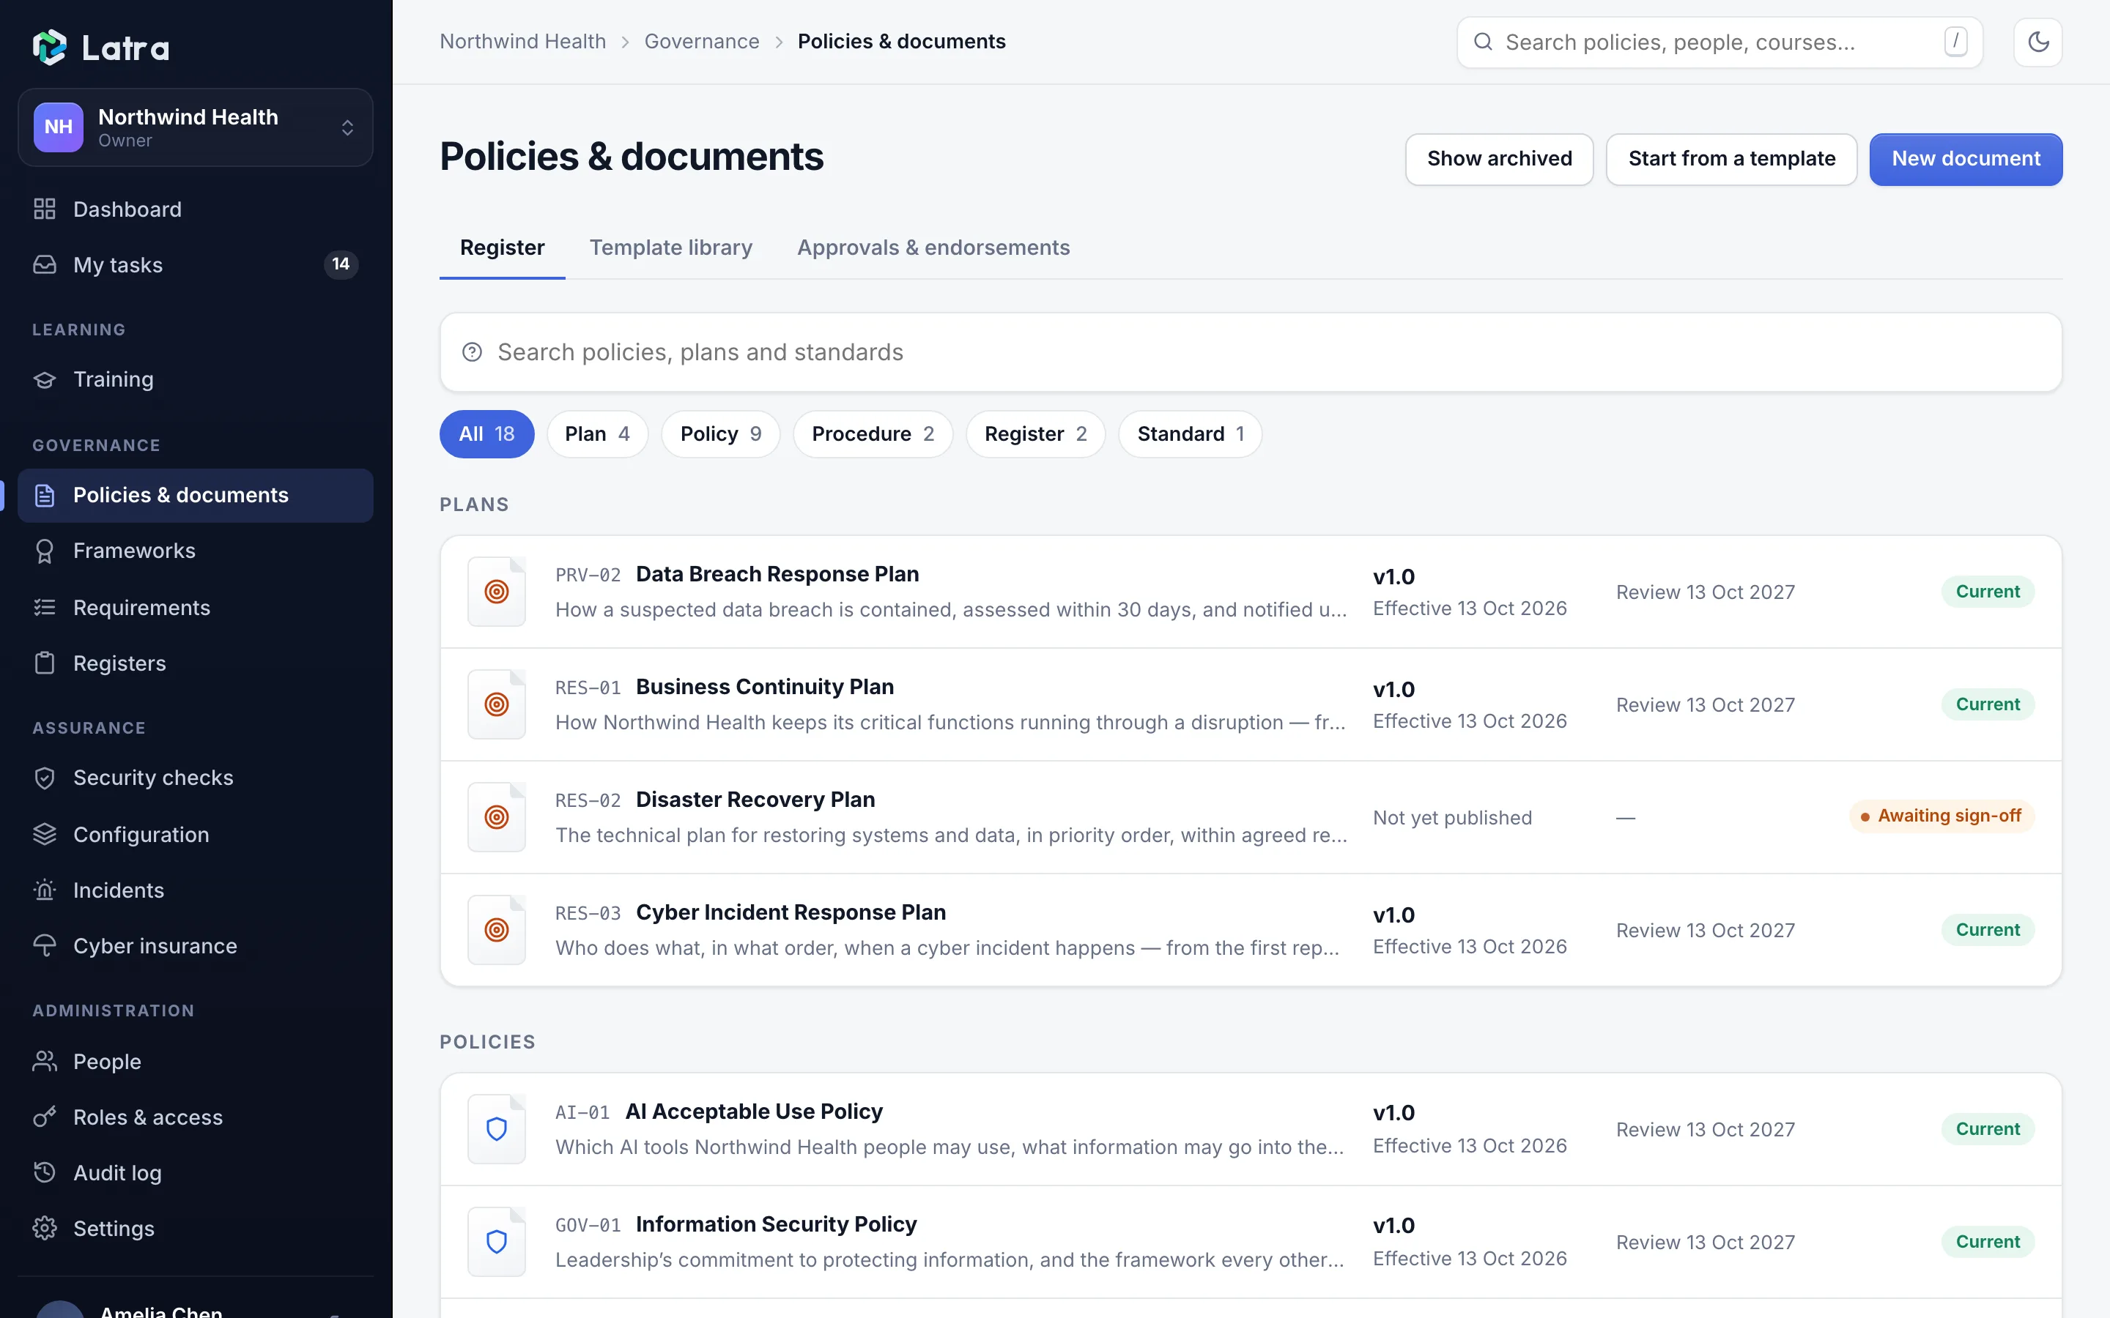Image resolution: width=2110 pixels, height=1318 pixels.
Task: Go to Governance breadcrumb link
Action: tap(701, 42)
